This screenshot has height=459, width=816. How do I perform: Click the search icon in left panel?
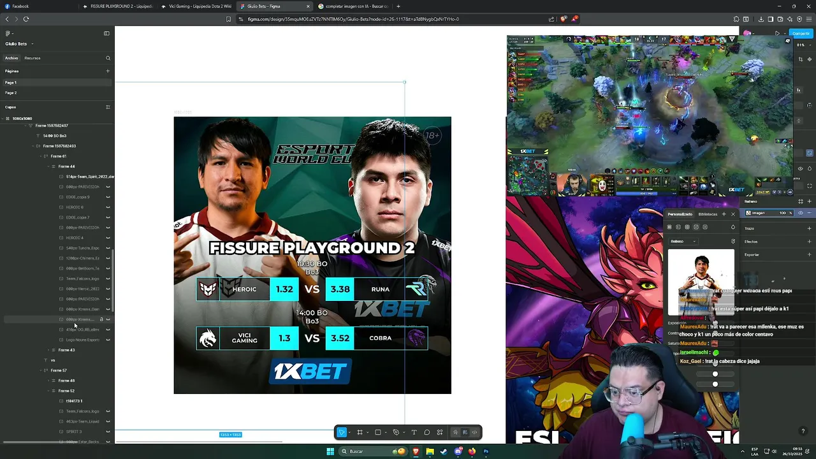(x=108, y=58)
